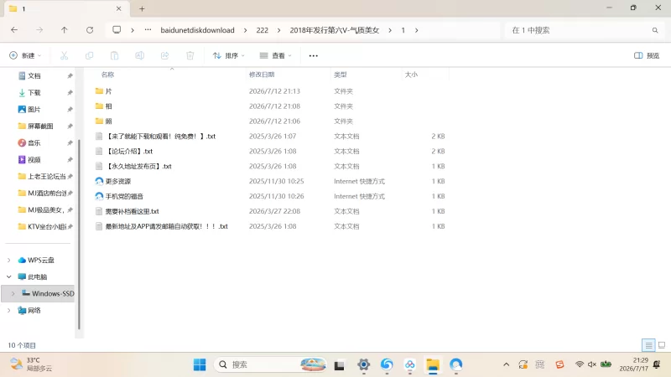671x377 pixels.
Task: Toggle the 预览 preview pane
Action: coord(647,55)
